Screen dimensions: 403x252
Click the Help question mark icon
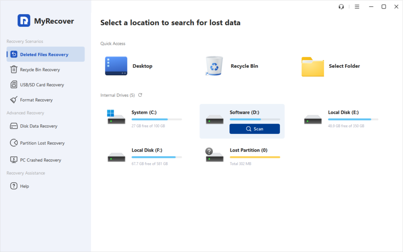[14, 186]
